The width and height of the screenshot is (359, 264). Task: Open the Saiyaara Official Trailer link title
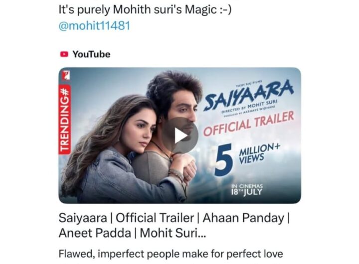click(x=174, y=218)
